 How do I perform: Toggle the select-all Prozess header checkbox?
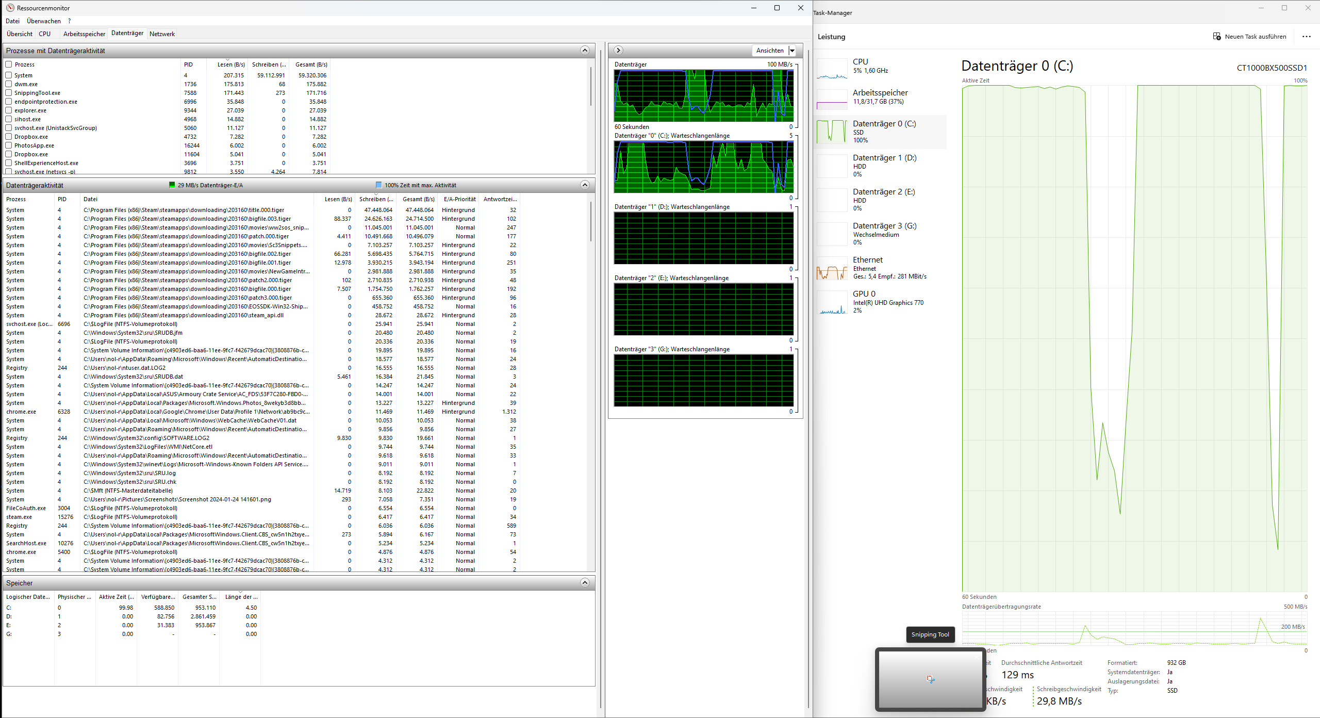pyautogui.click(x=9, y=64)
